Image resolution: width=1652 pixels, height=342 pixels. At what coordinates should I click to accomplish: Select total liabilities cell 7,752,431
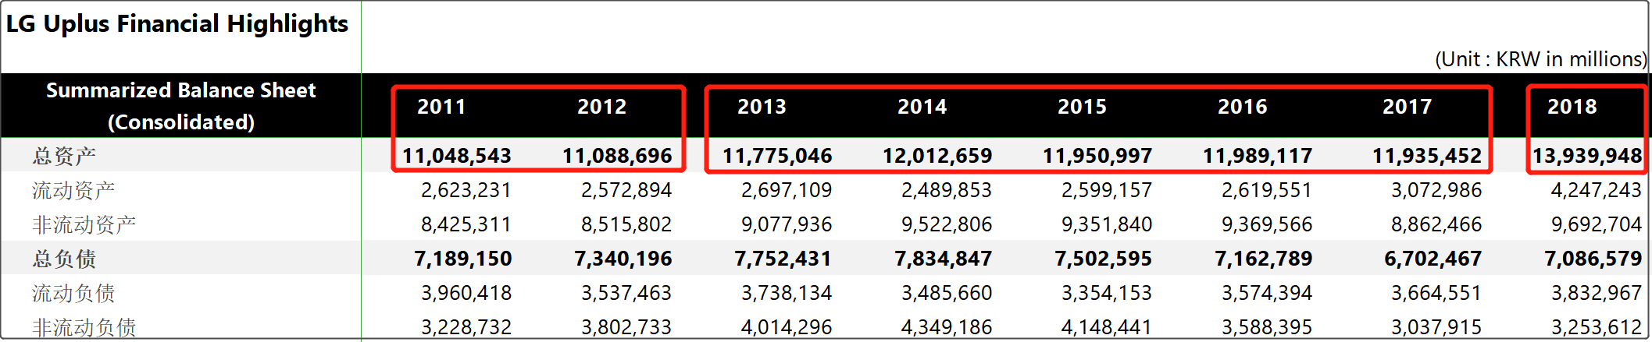[x=783, y=259]
